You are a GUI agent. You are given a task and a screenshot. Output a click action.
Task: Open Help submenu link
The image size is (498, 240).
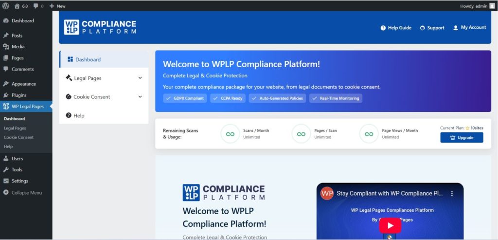pos(8,147)
